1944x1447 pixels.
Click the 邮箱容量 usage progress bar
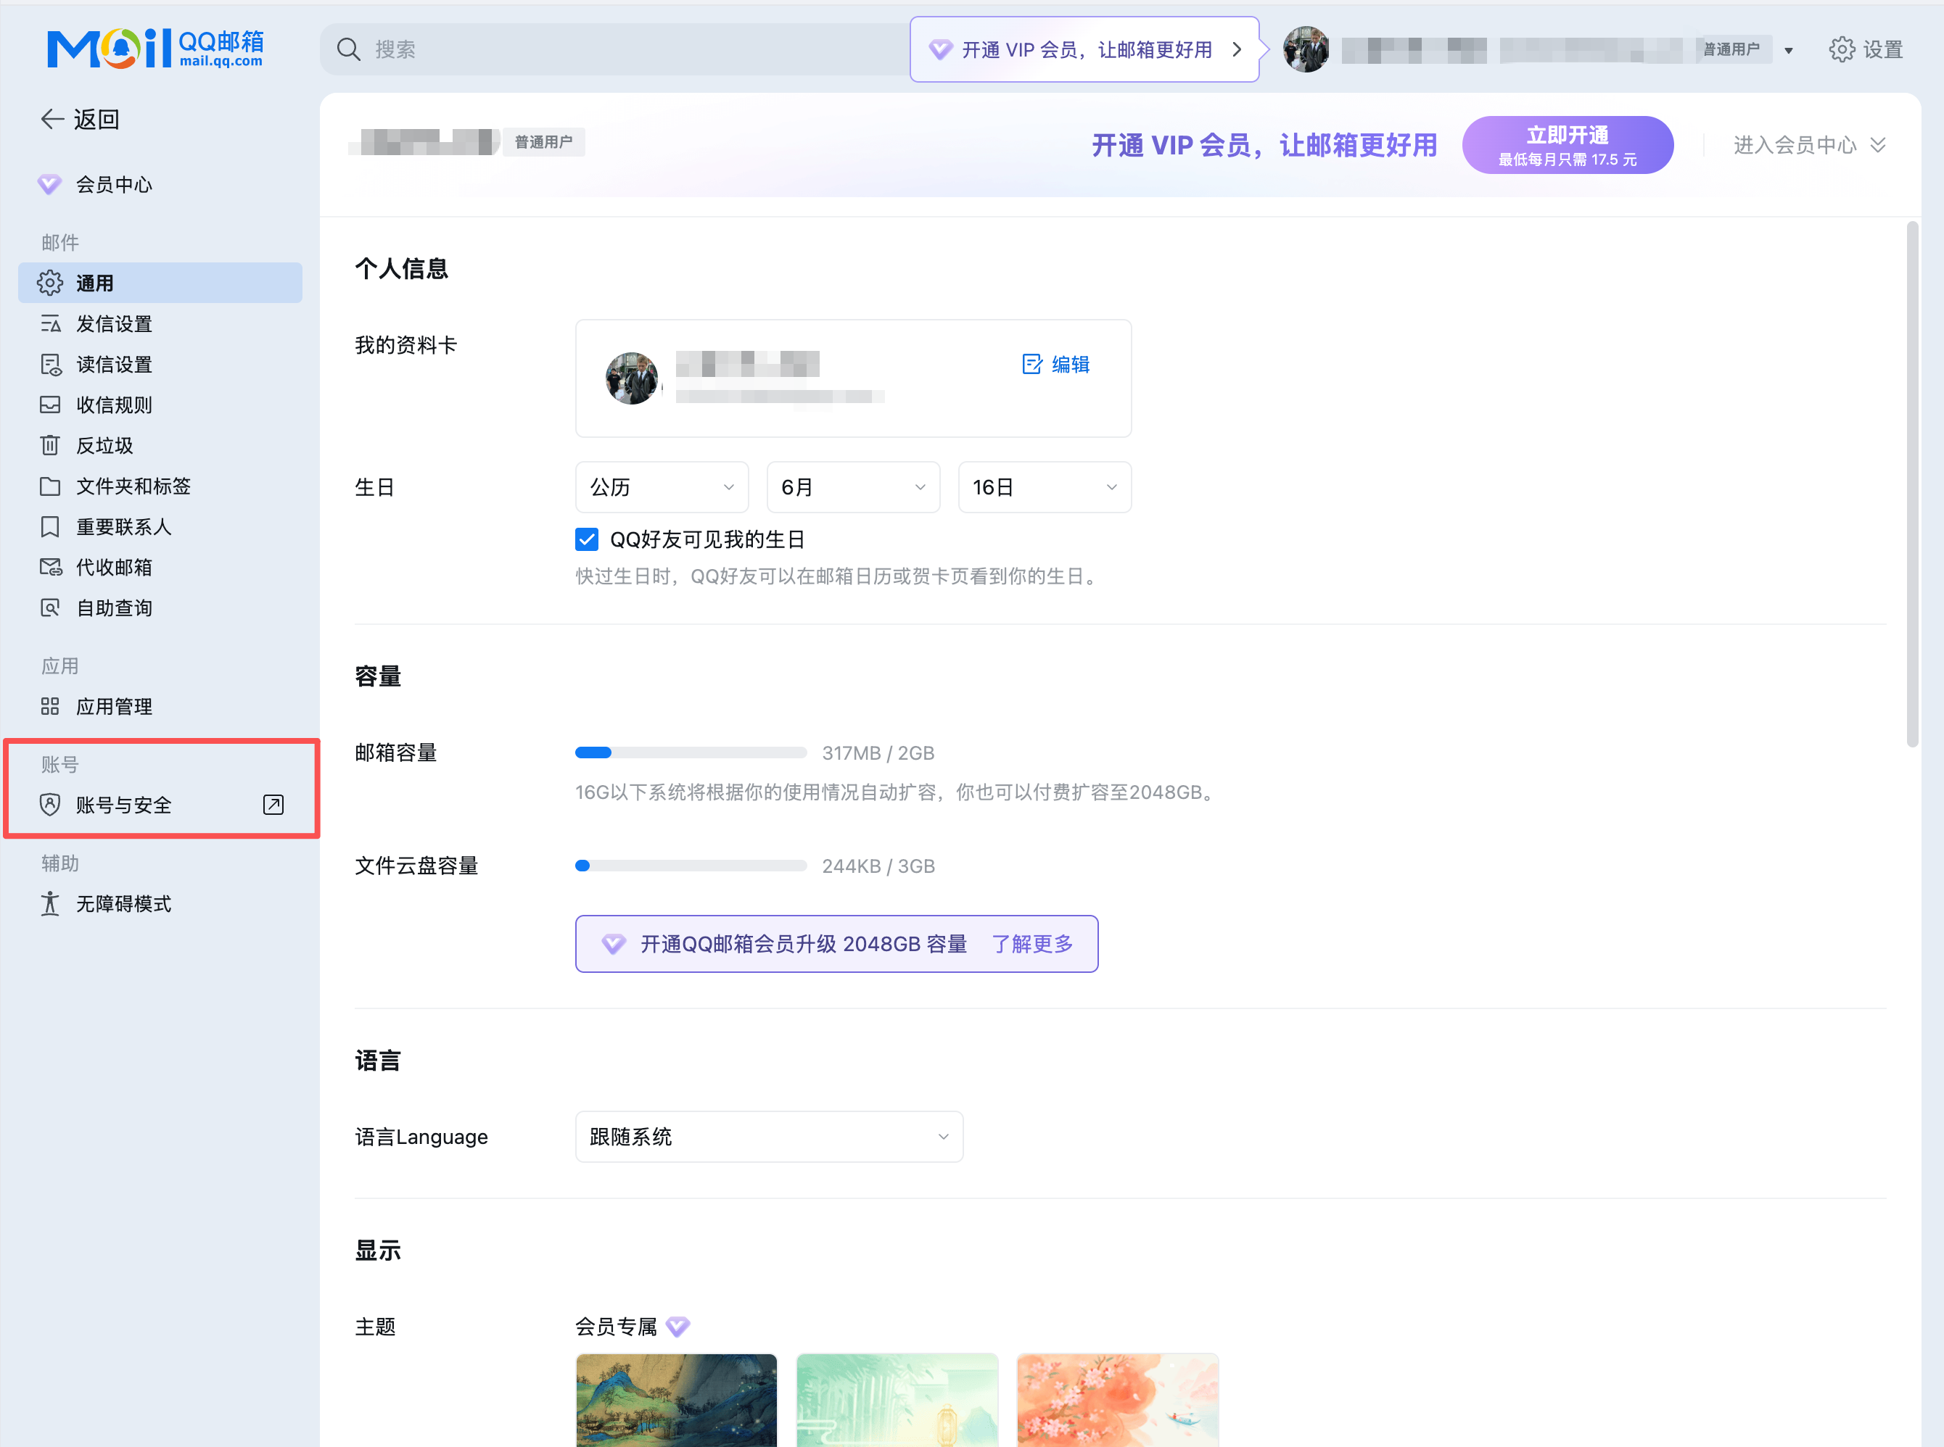[691, 752]
